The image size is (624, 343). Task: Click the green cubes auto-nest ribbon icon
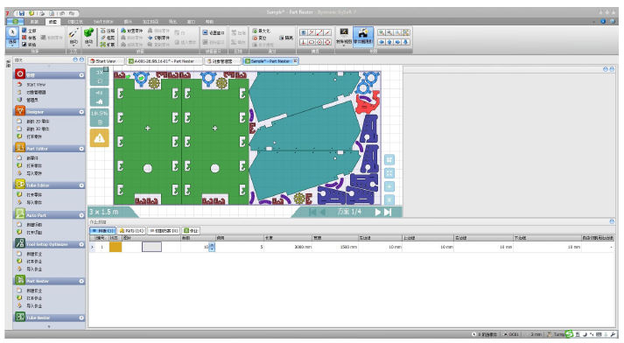[x=88, y=32]
